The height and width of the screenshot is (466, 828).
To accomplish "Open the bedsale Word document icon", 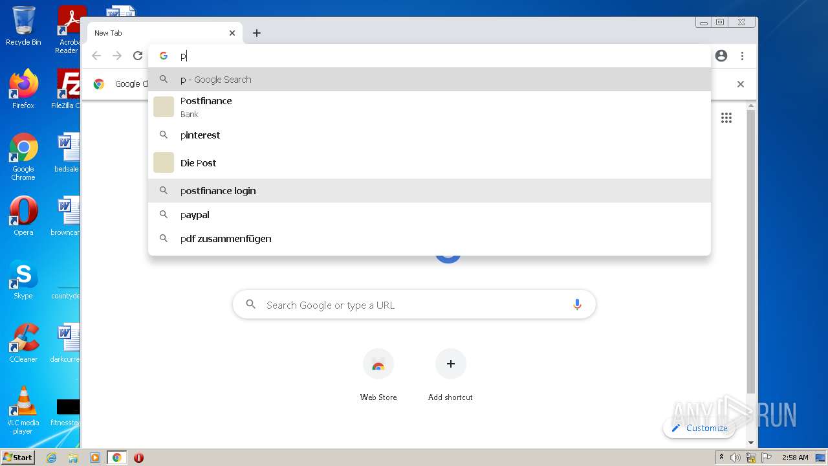I will pyautogui.click(x=67, y=153).
